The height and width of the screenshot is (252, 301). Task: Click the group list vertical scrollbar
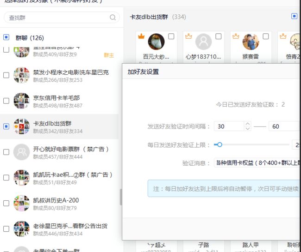121,197
